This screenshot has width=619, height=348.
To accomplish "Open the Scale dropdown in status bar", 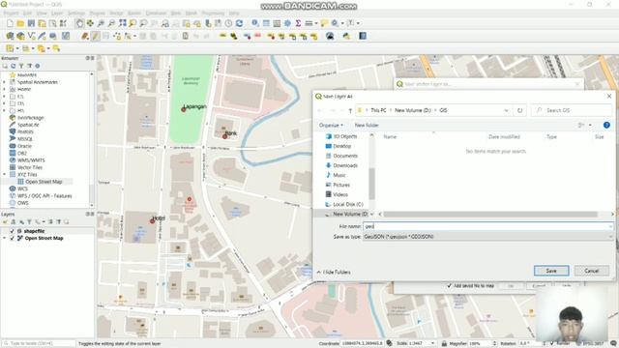I will [432, 344].
